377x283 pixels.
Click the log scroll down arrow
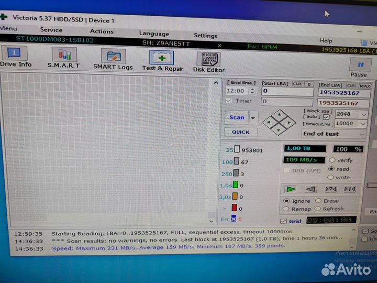pyautogui.click(x=352, y=247)
